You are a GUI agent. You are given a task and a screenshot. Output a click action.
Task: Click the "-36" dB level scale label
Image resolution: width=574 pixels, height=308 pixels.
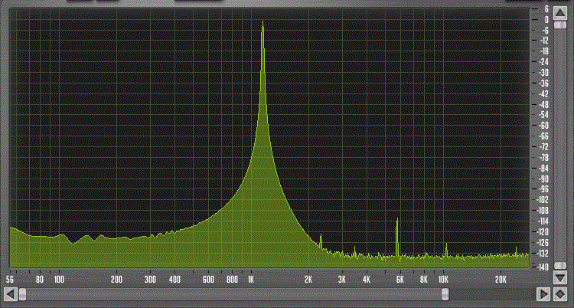pos(544,83)
